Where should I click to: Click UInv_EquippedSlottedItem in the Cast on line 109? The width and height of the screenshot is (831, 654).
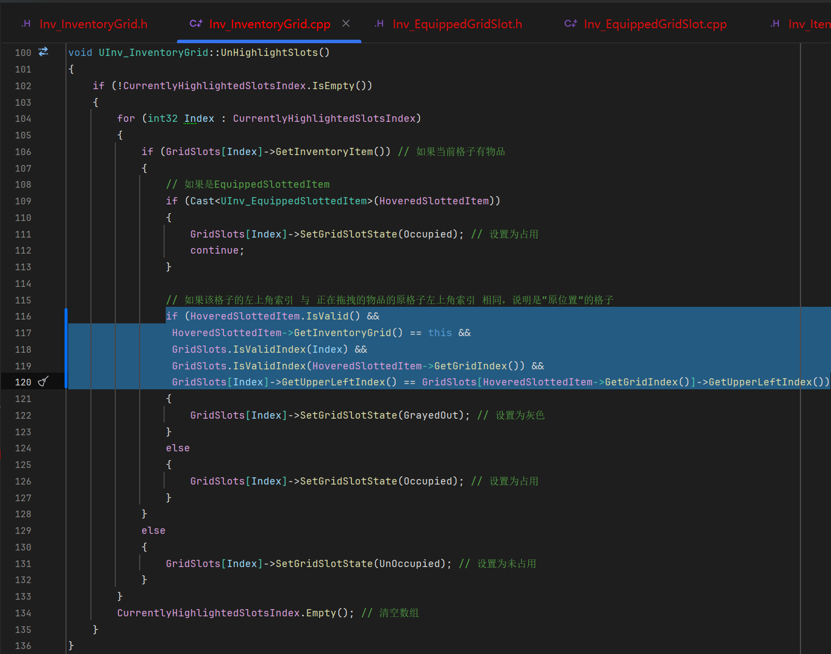pyautogui.click(x=294, y=201)
